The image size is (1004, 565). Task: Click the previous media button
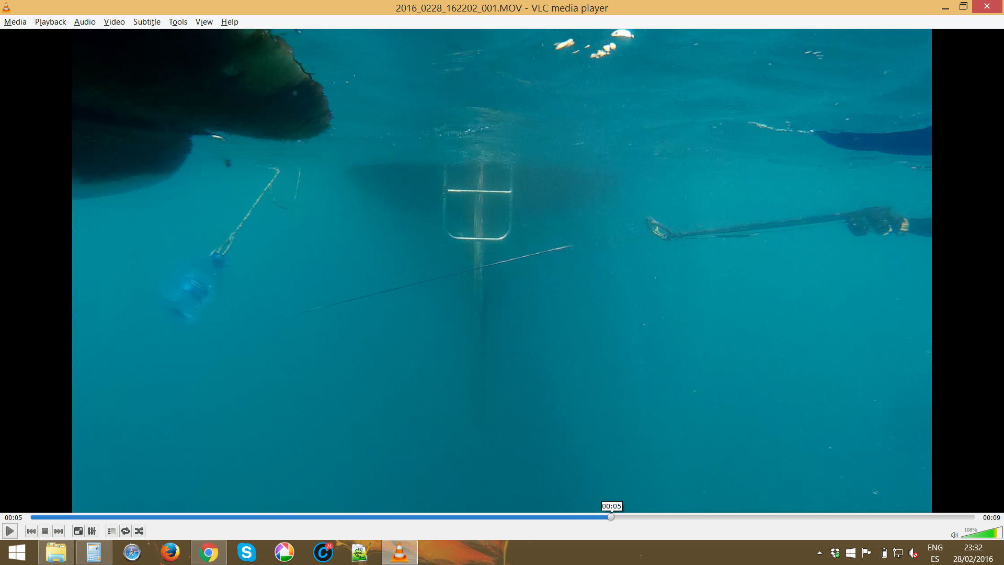coord(31,531)
